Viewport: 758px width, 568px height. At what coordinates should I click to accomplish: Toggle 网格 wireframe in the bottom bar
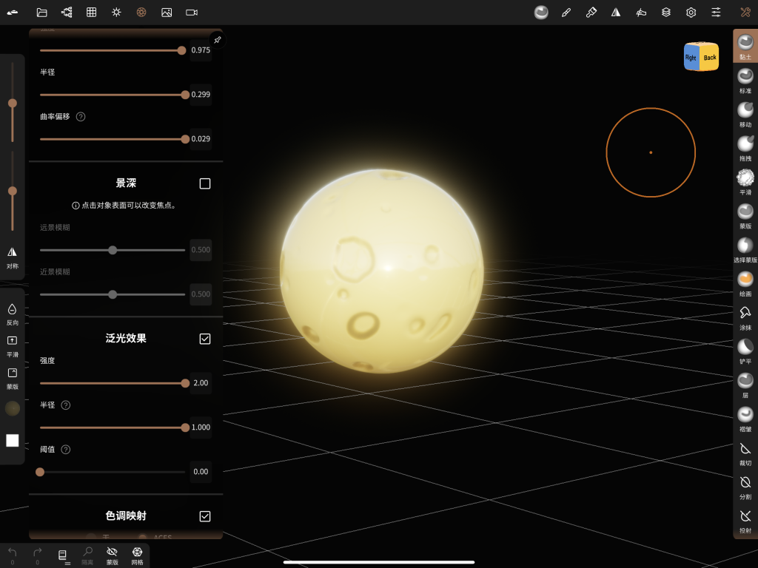click(x=137, y=555)
